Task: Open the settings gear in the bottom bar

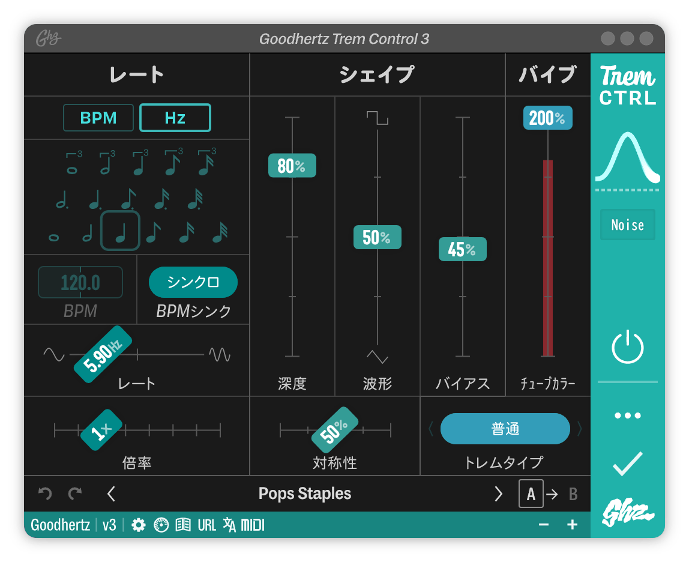Action: (x=139, y=525)
